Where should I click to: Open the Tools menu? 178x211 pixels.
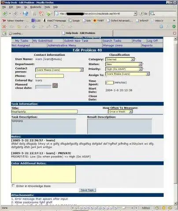click(x=47, y=7)
